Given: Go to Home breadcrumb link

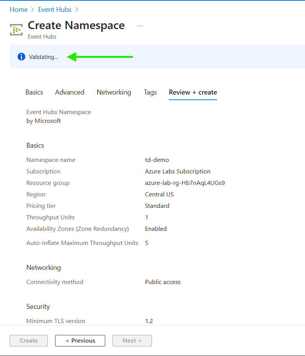Looking at the screenshot, I should (18, 10).
